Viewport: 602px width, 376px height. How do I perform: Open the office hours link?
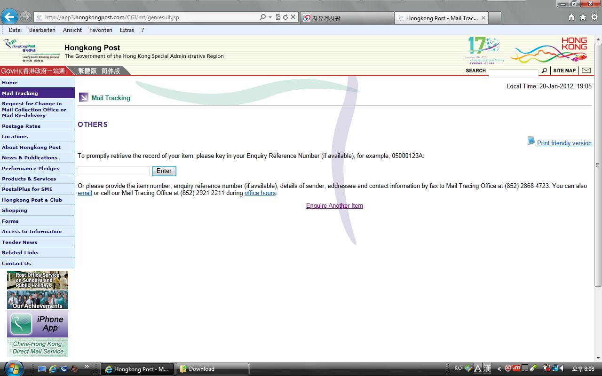click(260, 193)
